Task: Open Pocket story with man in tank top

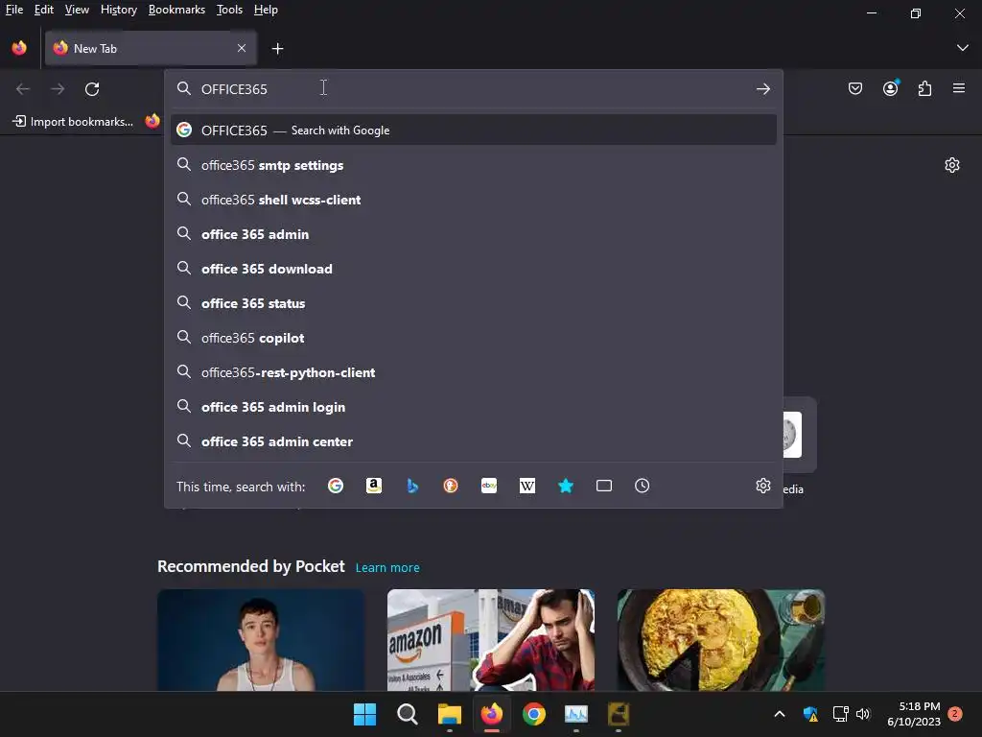Action: click(261, 640)
